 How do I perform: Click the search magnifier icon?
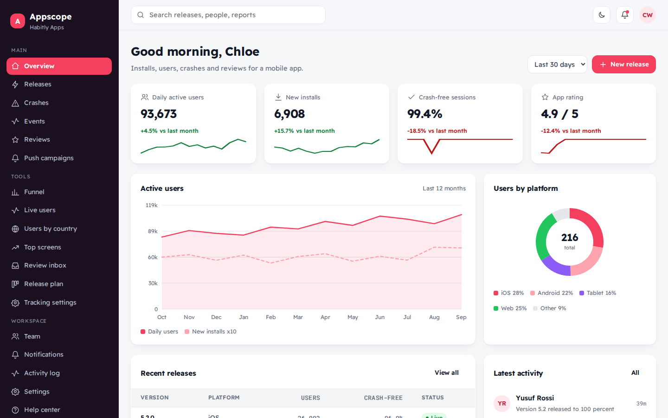[141, 15]
